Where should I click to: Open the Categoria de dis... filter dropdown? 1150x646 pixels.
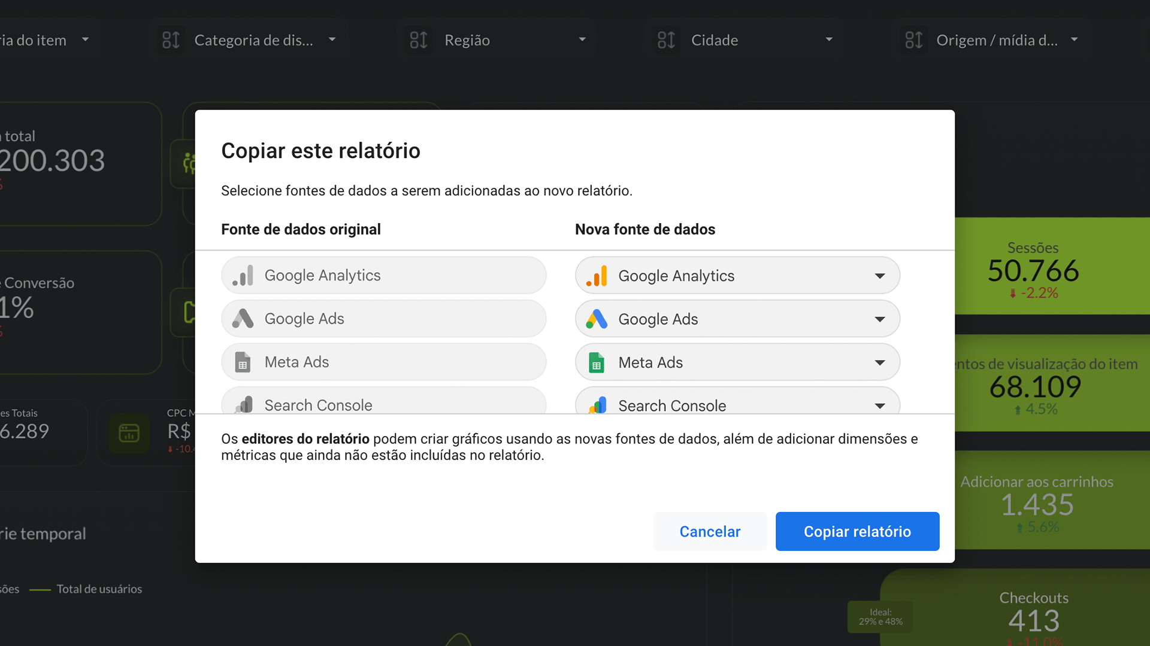(332, 40)
